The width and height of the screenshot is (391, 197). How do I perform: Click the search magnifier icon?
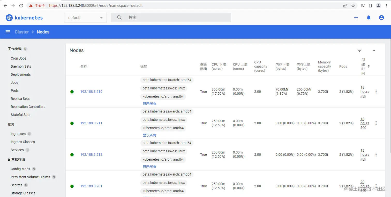(x=119, y=18)
